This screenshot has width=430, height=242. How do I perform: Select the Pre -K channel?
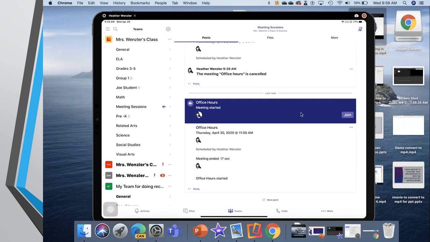click(x=121, y=116)
